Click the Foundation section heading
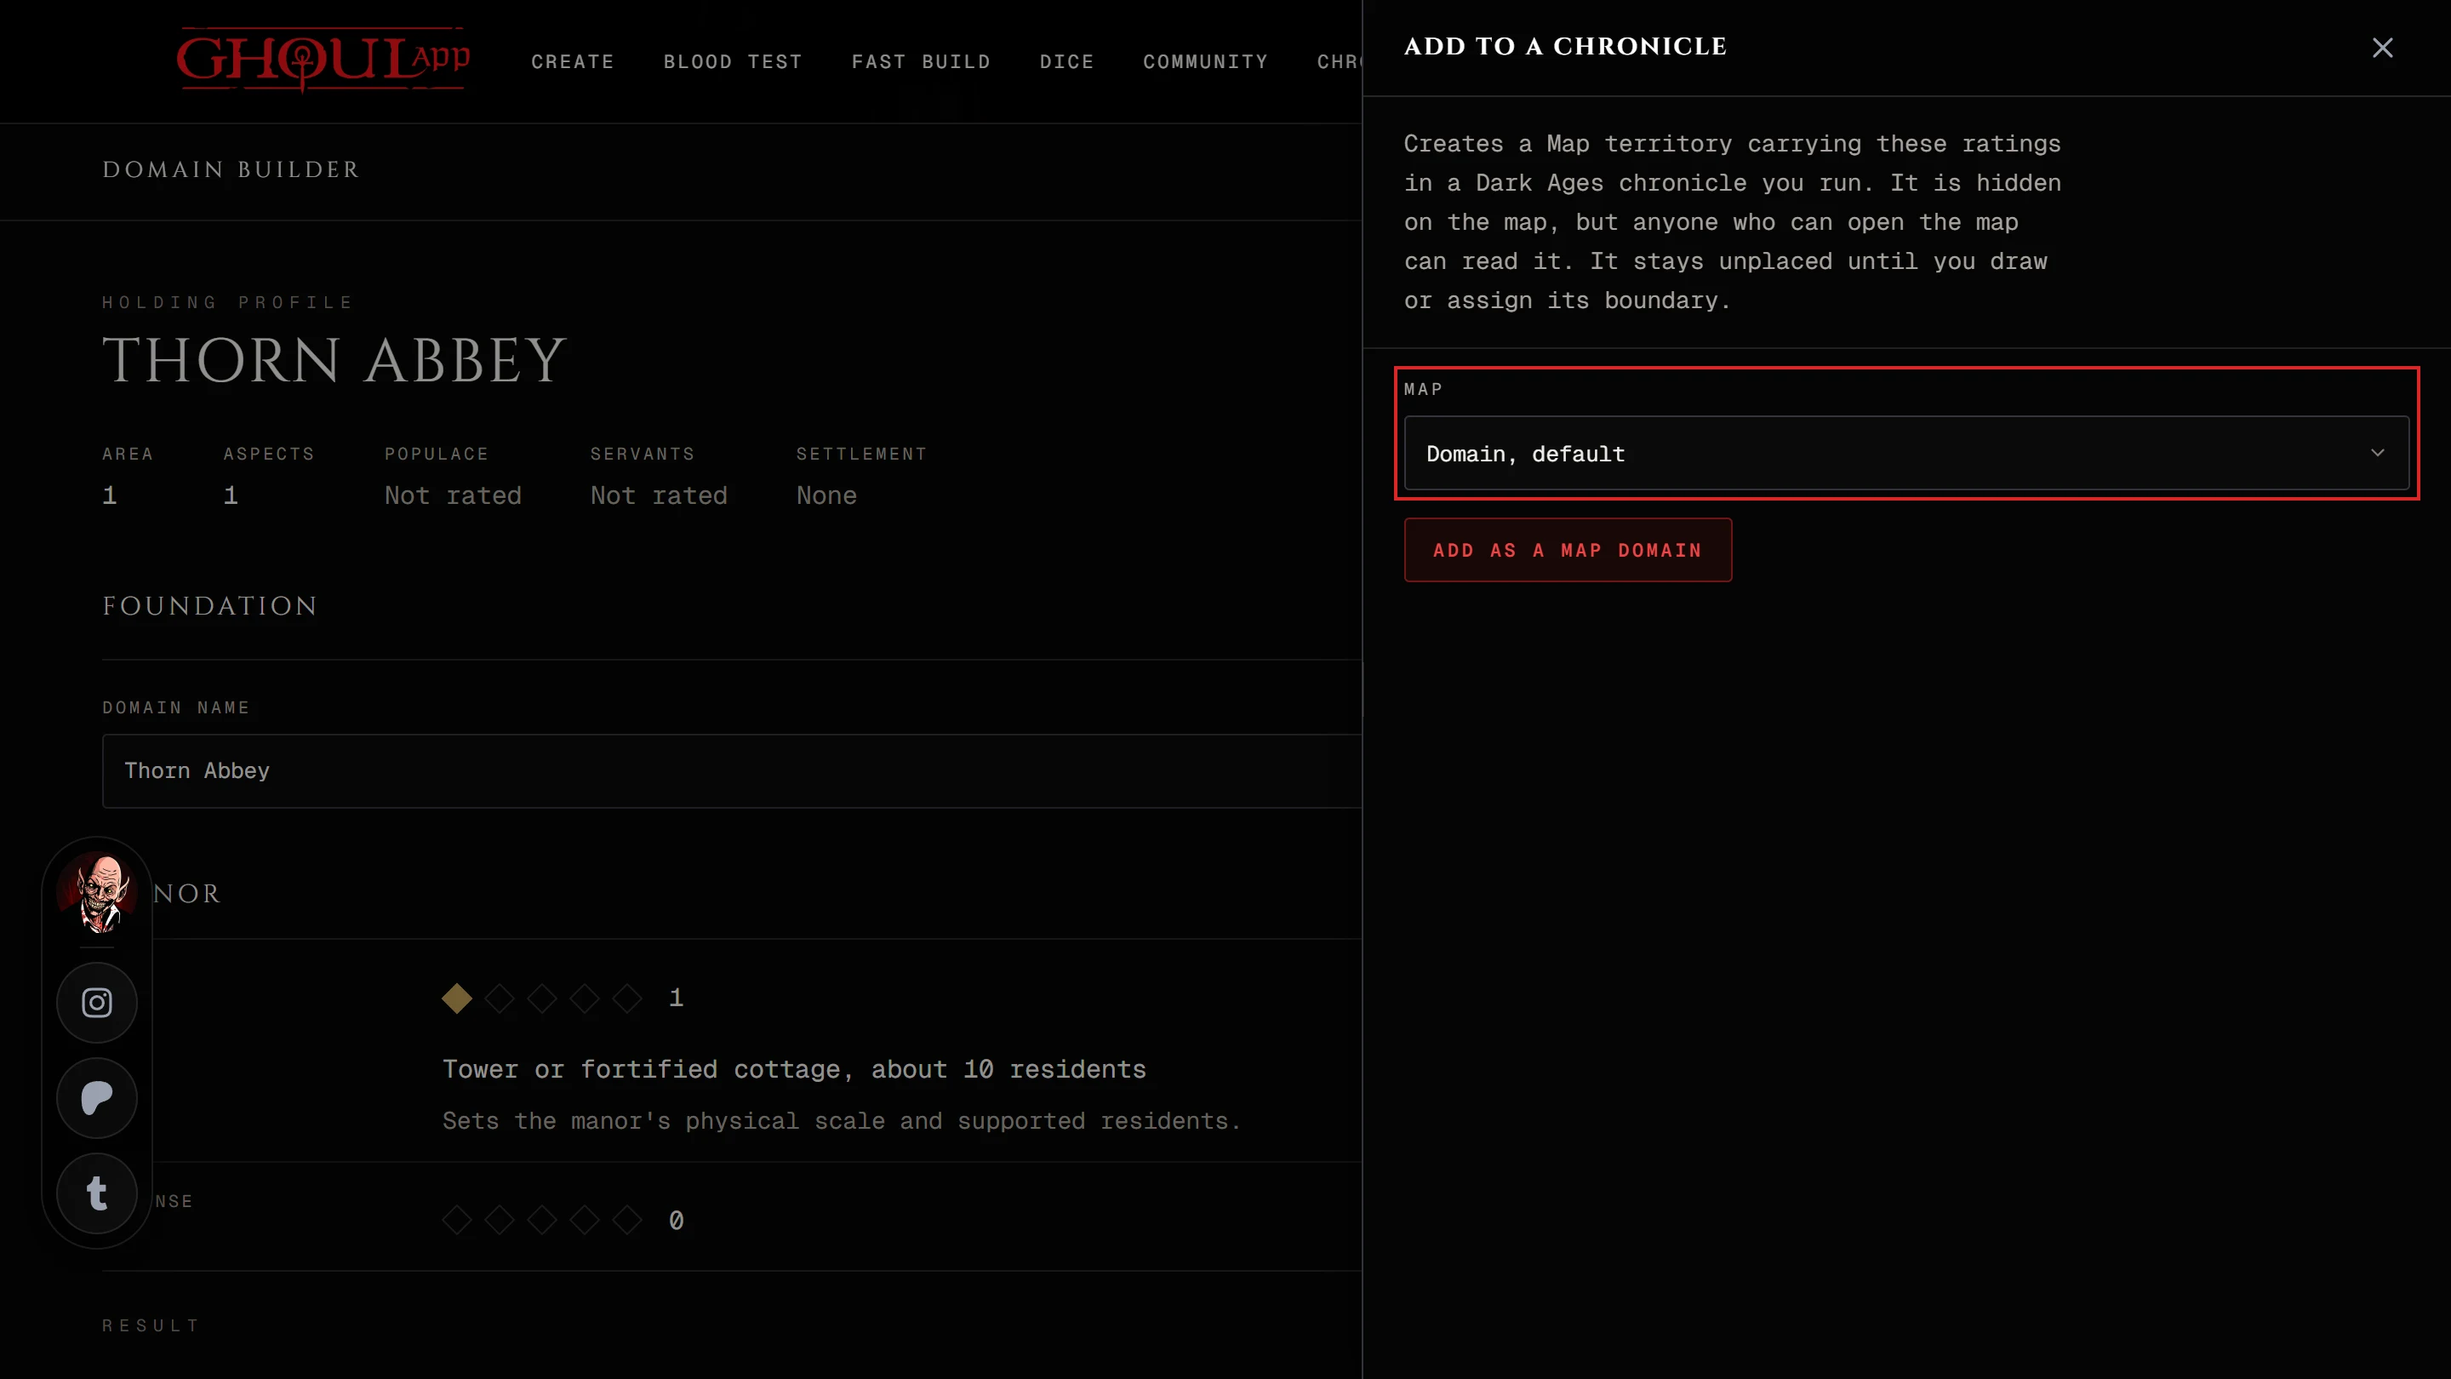2451x1379 pixels. (209, 606)
